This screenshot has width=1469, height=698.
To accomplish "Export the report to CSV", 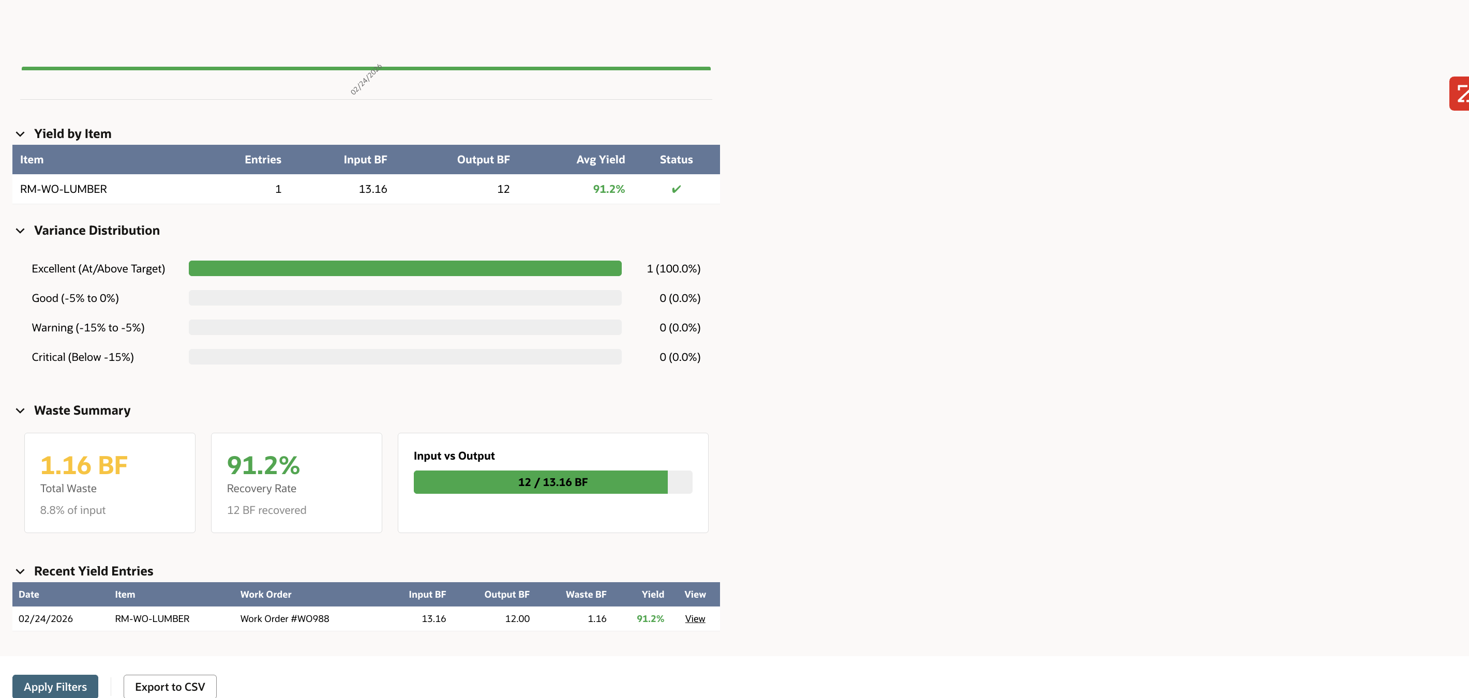I will 170,686.
